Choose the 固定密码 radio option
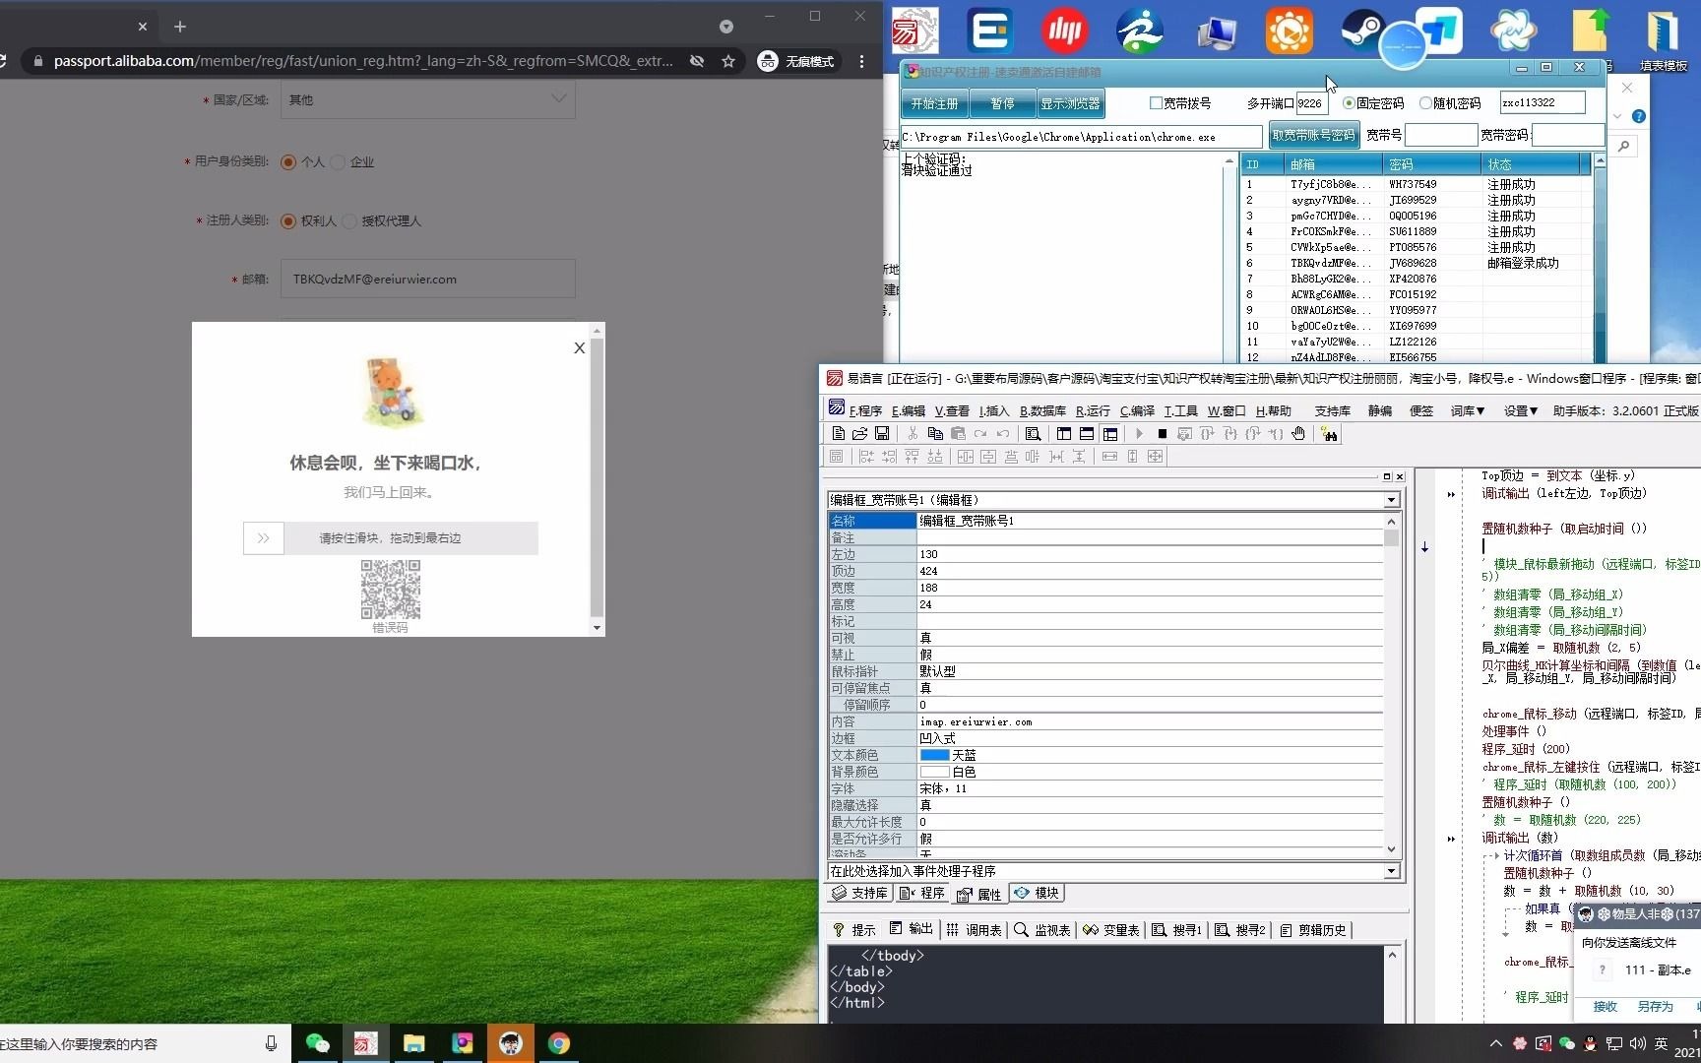Screen dimensions: 1701x1063 point(1349,102)
